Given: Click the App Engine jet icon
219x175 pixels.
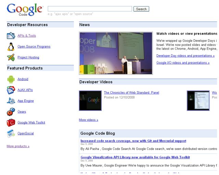Looking at the screenshot, I should coord(11,101).
